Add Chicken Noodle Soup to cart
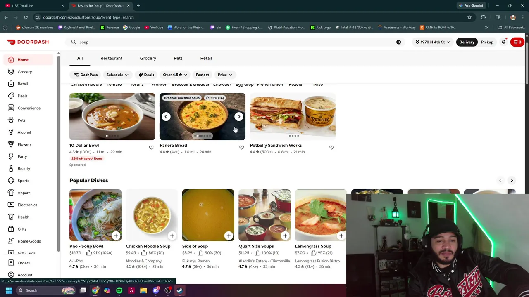Image resolution: width=529 pixels, height=297 pixels. click(172, 236)
